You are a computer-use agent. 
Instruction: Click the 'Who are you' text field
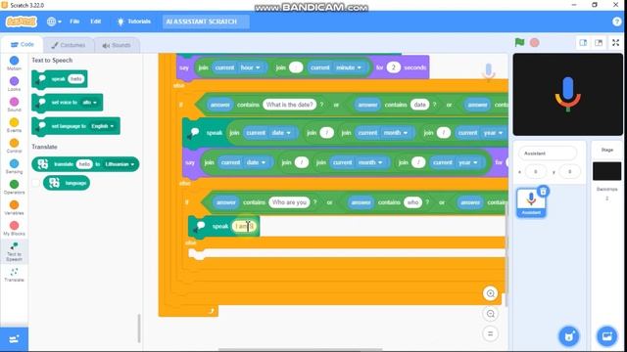(289, 202)
